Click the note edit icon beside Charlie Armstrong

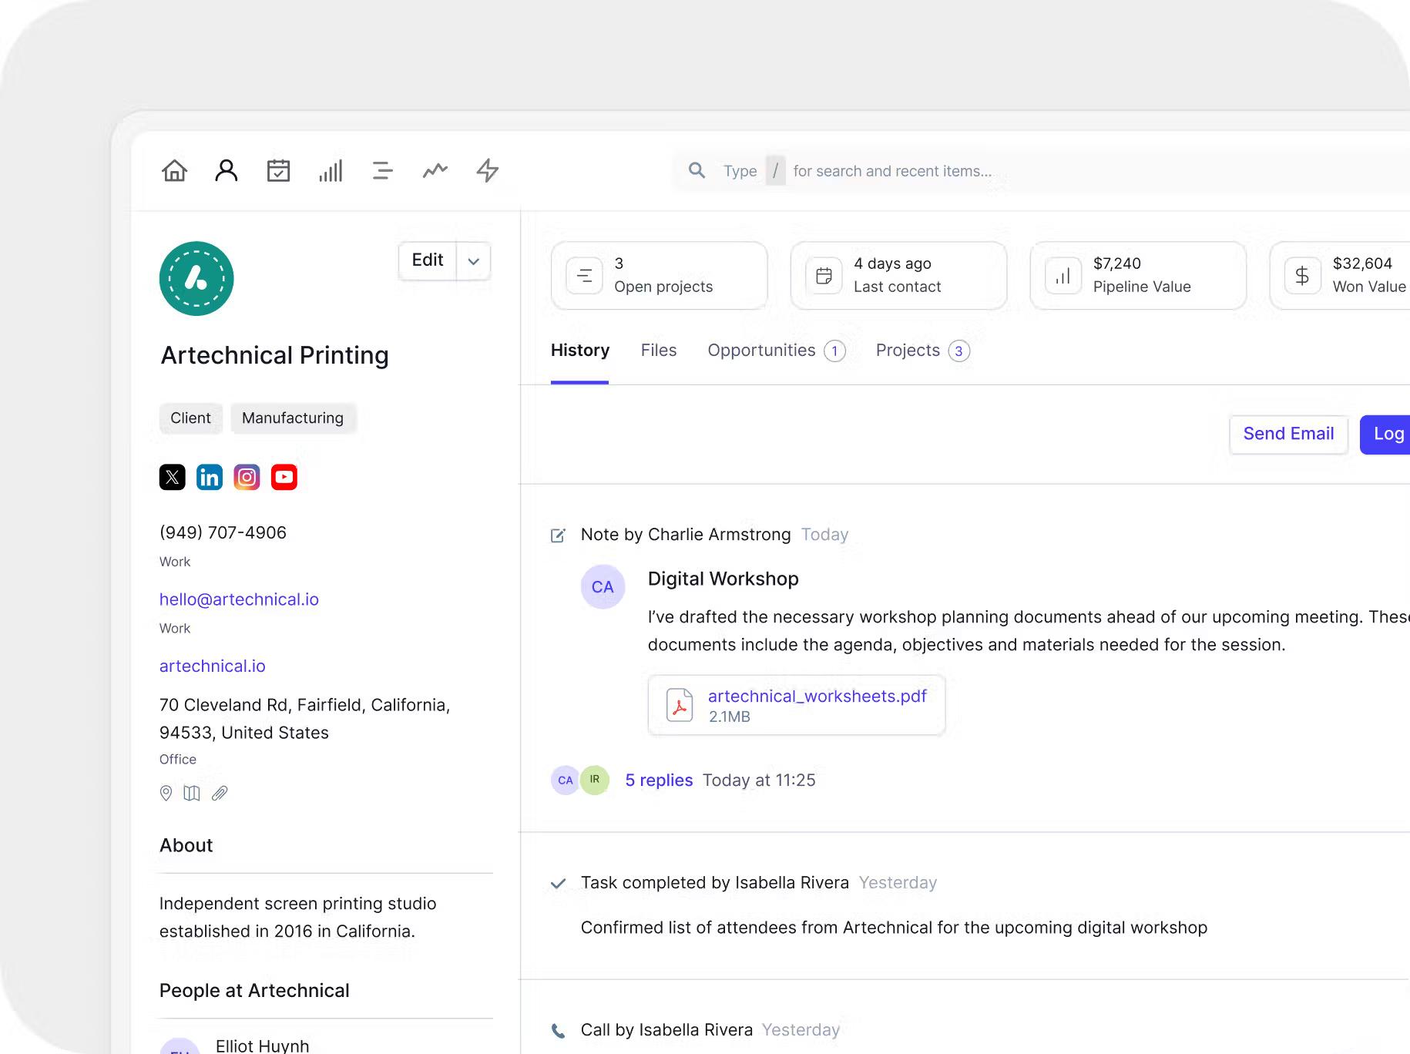(558, 535)
